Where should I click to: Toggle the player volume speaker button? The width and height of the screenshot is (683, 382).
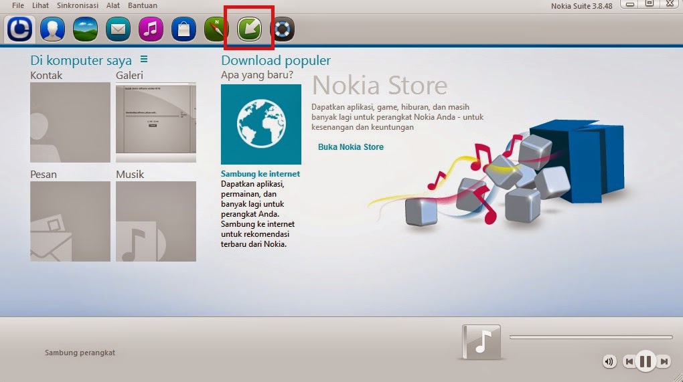609,361
